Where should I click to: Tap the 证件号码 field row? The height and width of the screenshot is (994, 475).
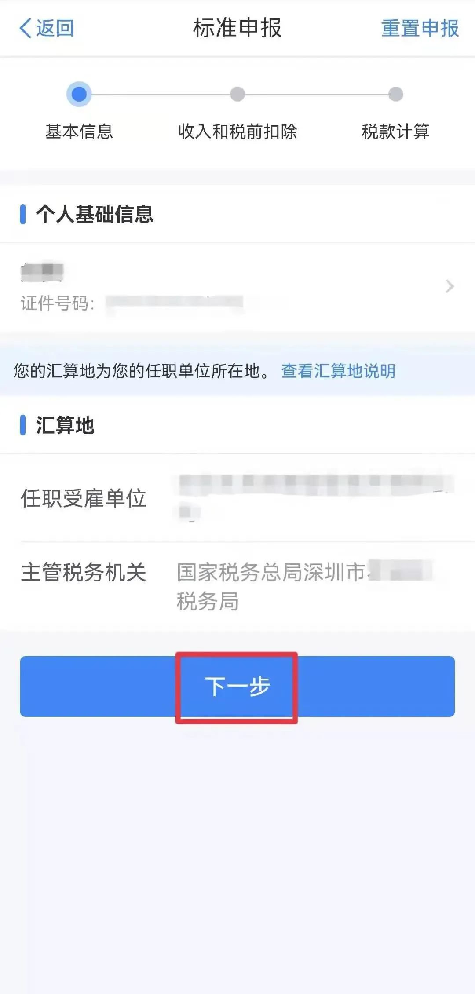click(132, 303)
